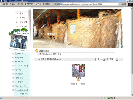Open the 파일(F) menu

point(5,4)
